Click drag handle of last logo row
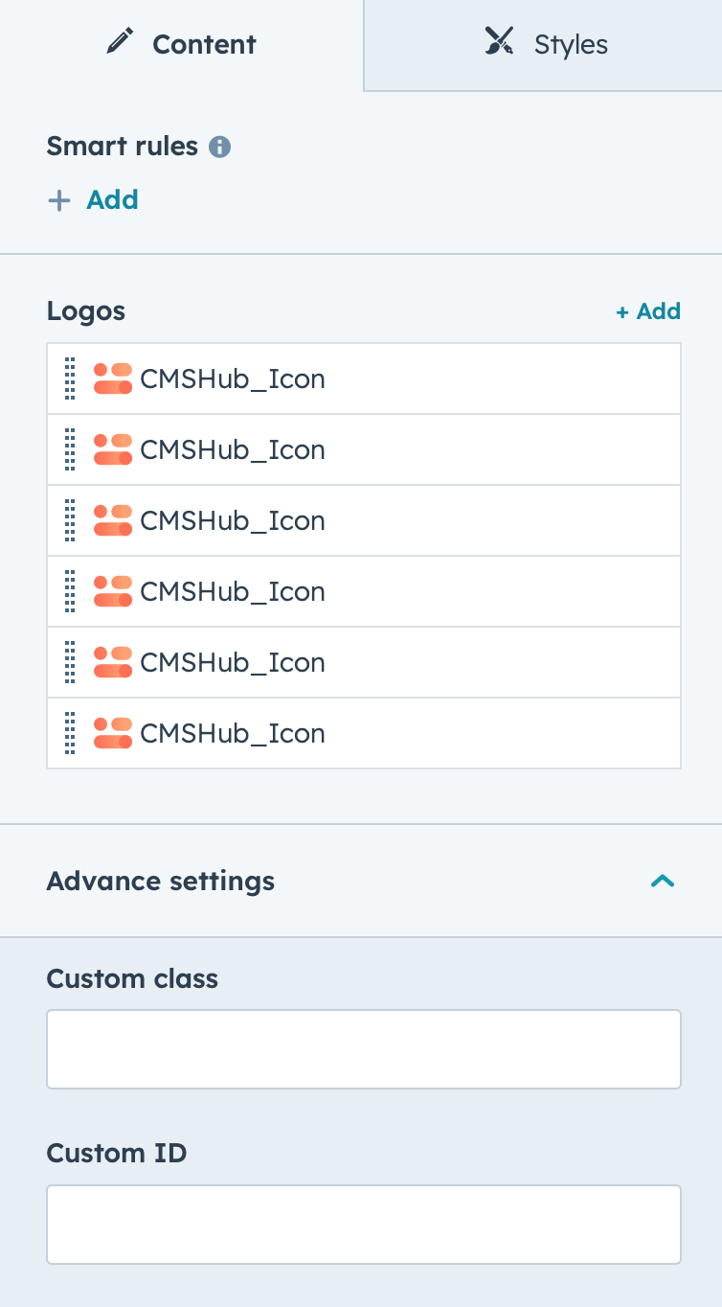Viewport: 722px width, 1307px height. pyautogui.click(x=70, y=733)
